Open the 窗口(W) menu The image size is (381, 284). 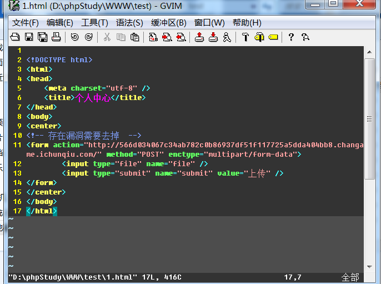pyautogui.click(x=209, y=23)
